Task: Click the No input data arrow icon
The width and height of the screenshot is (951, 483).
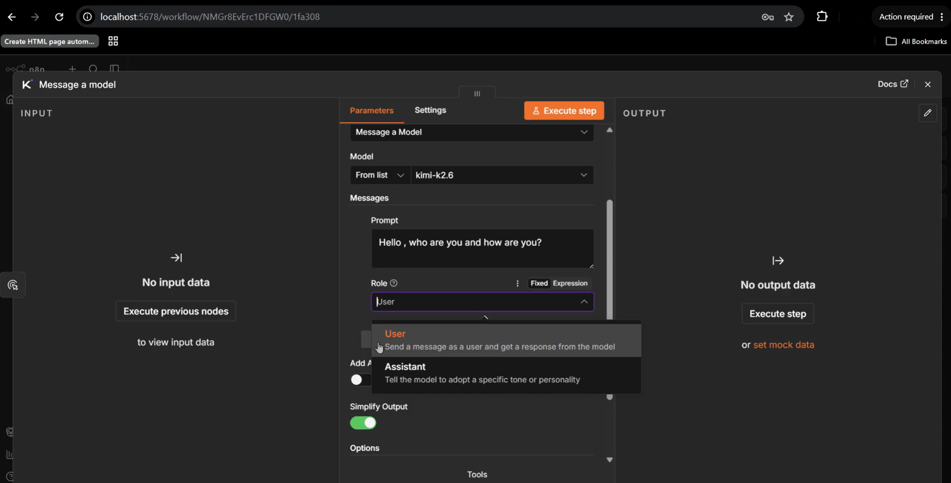Action: coord(176,258)
